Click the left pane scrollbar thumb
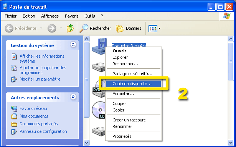 pyautogui.click(x=87, y=80)
